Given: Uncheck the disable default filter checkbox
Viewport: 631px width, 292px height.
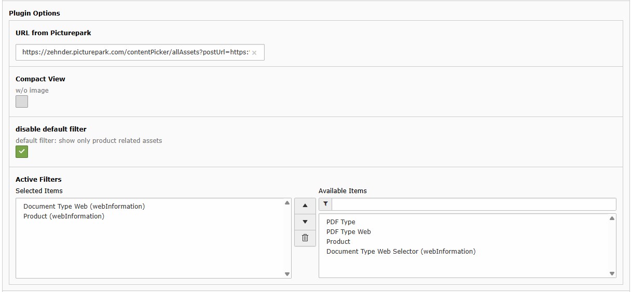Looking at the screenshot, I should [x=22, y=152].
